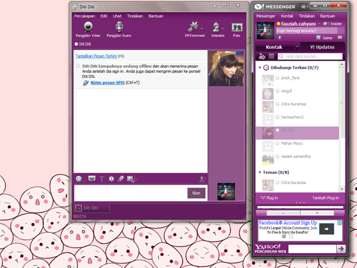This screenshot has height=268, width=357.
Task: Click the clock icon beside Dihubungi Terkini
Action: click(x=266, y=68)
